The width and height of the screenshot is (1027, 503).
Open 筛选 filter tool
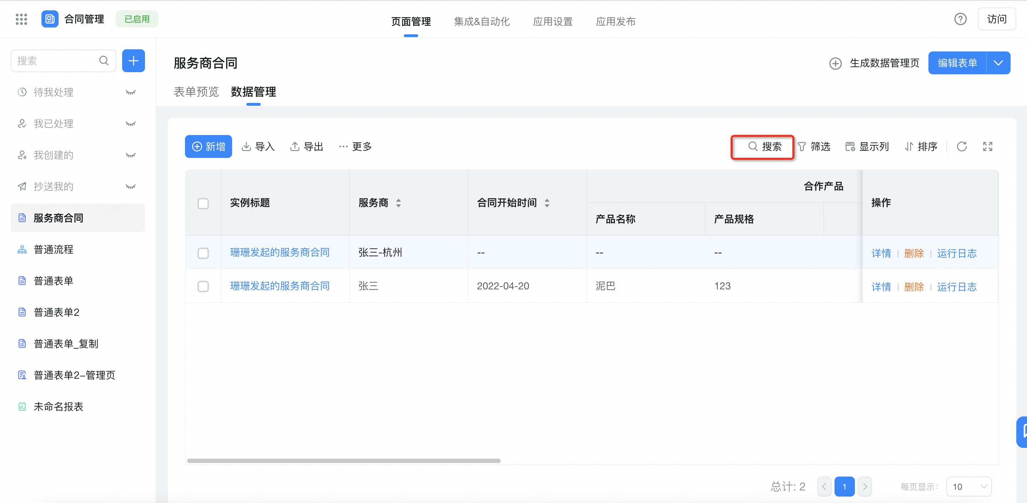click(x=814, y=146)
